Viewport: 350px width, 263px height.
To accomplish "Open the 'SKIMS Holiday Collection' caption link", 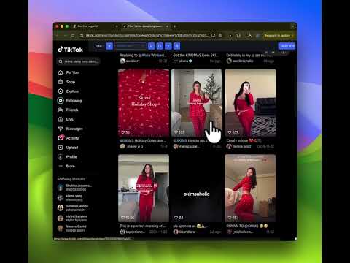I will pos(143,140).
